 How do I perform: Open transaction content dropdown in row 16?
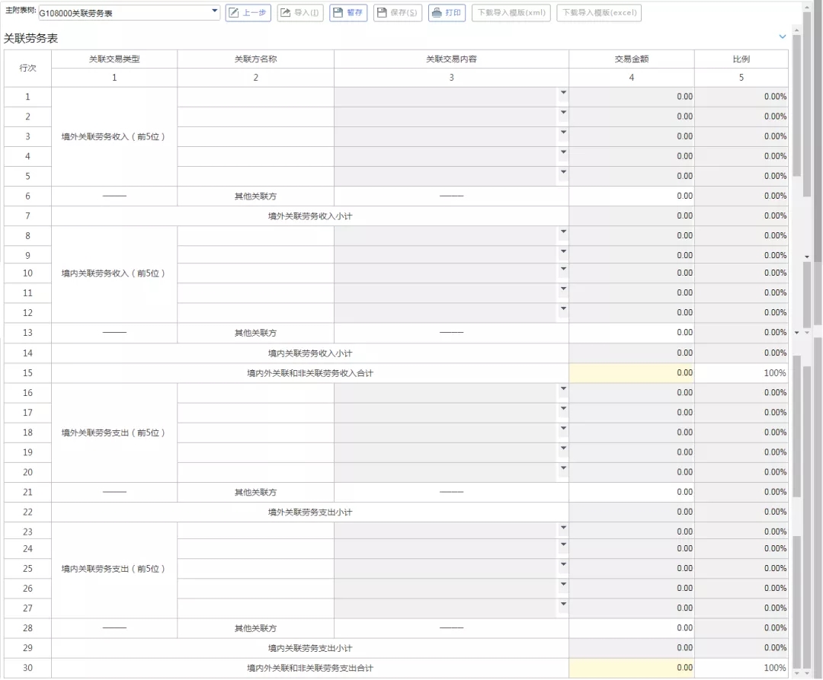563,389
